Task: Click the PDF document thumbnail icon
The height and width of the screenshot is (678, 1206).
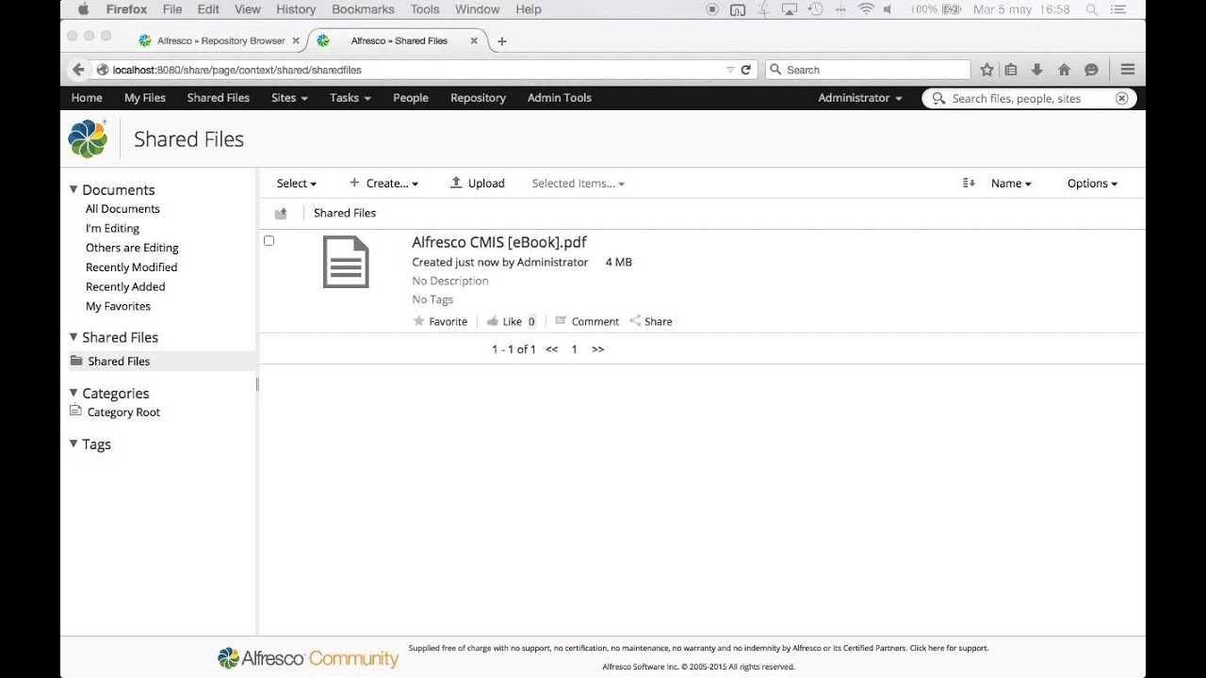Action: pos(346,262)
